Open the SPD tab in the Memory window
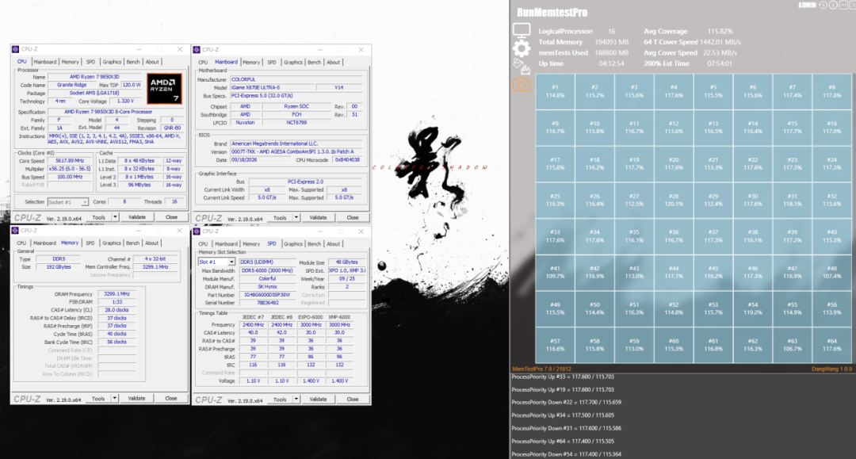The width and height of the screenshot is (856, 459). click(90, 243)
